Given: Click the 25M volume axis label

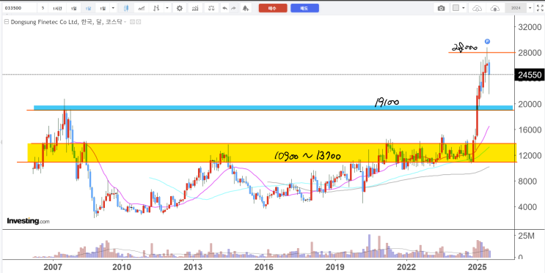Looking at the screenshot, I should (x=525, y=236).
